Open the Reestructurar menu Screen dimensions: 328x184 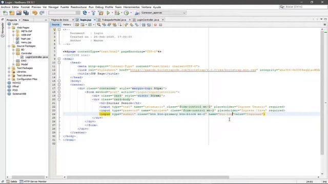point(78,7)
